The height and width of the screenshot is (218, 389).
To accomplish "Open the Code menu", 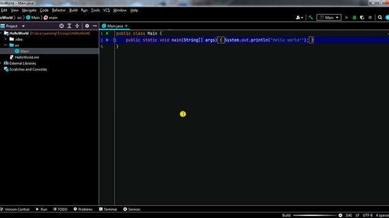I will [44, 10].
